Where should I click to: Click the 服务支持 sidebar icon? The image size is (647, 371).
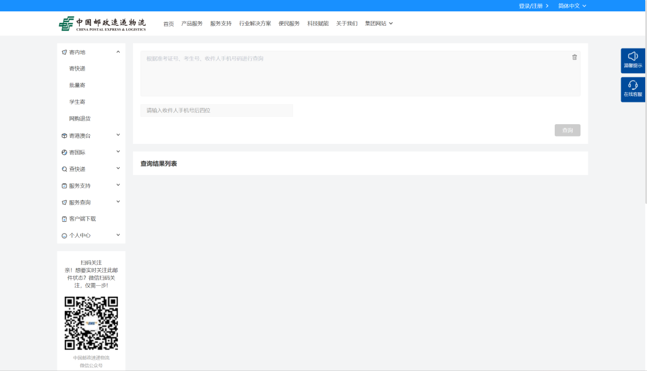point(64,186)
